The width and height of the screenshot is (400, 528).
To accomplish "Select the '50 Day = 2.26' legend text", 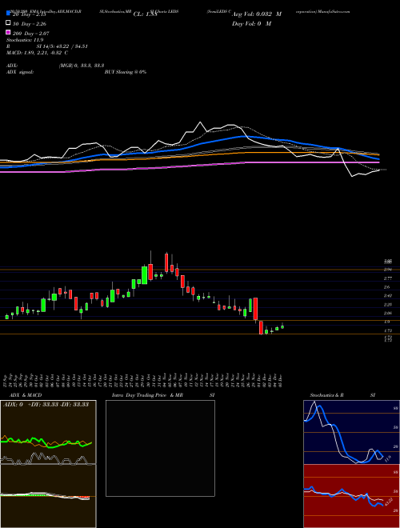I will click(x=30, y=24).
